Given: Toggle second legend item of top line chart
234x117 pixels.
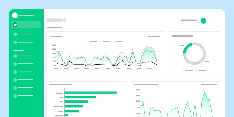Looking at the screenshot, I should tap(106, 41).
